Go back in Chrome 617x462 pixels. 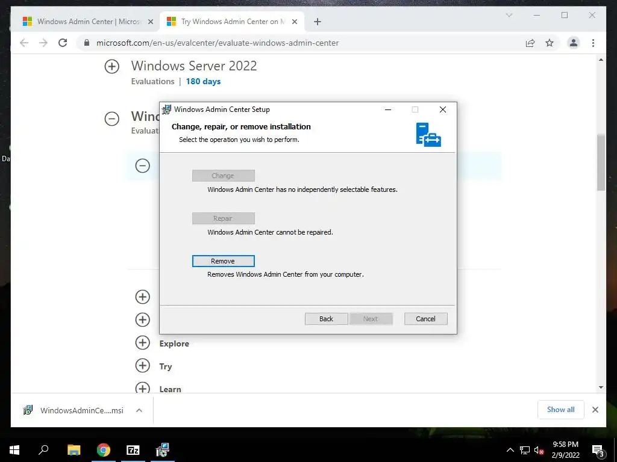pos(24,43)
